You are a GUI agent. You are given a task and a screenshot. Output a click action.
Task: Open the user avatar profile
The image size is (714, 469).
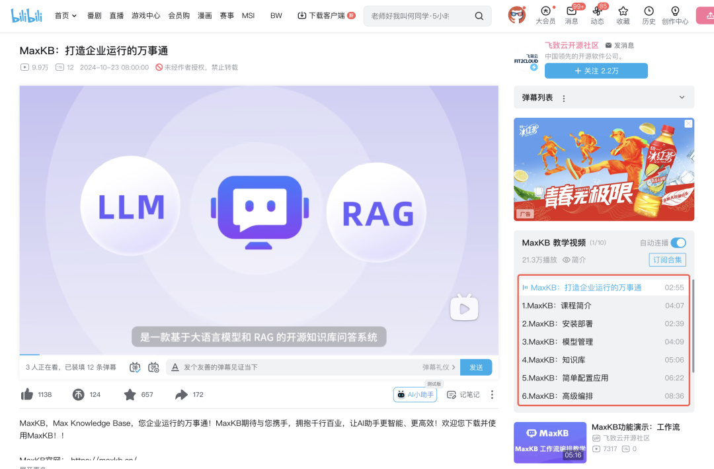pos(517,15)
